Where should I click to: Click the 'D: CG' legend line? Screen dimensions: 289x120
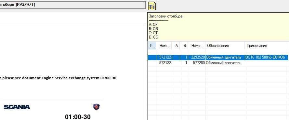click(x=153, y=37)
